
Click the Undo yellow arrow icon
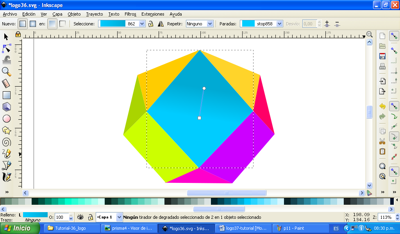(x=382, y=106)
